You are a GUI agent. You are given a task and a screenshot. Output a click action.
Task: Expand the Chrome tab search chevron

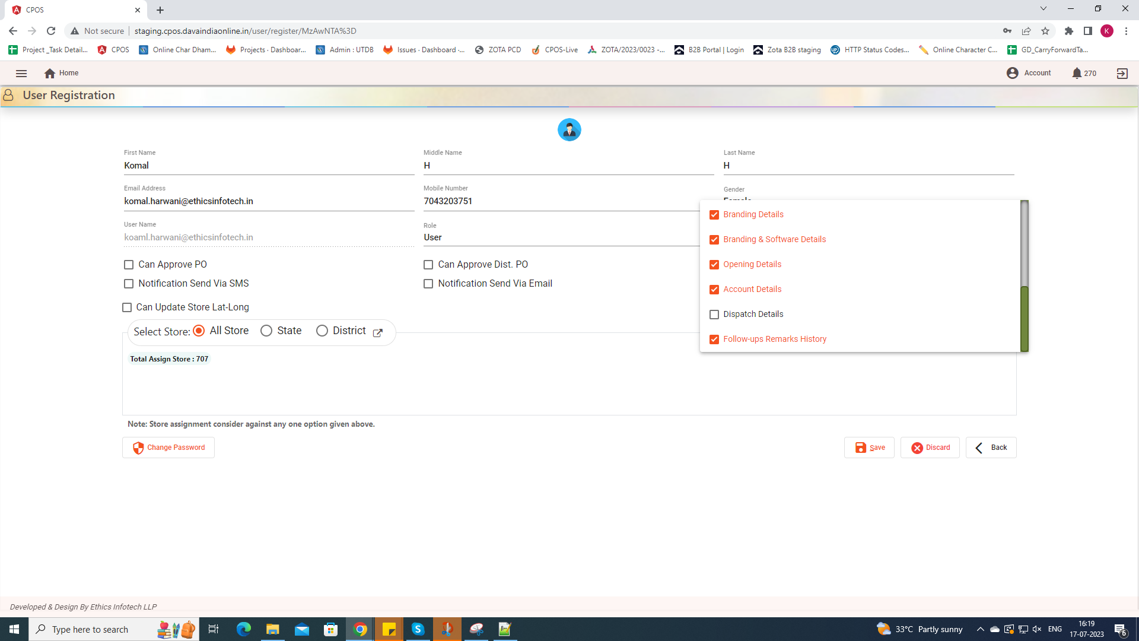(x=1043, y=9)
